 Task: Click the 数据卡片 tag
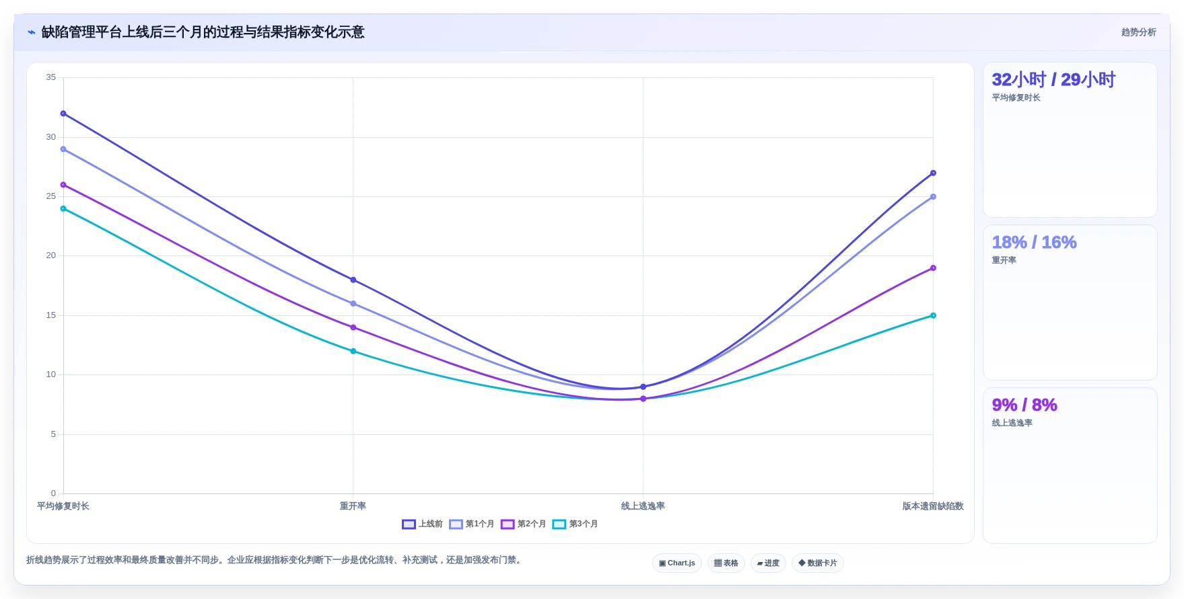point(818,563)
